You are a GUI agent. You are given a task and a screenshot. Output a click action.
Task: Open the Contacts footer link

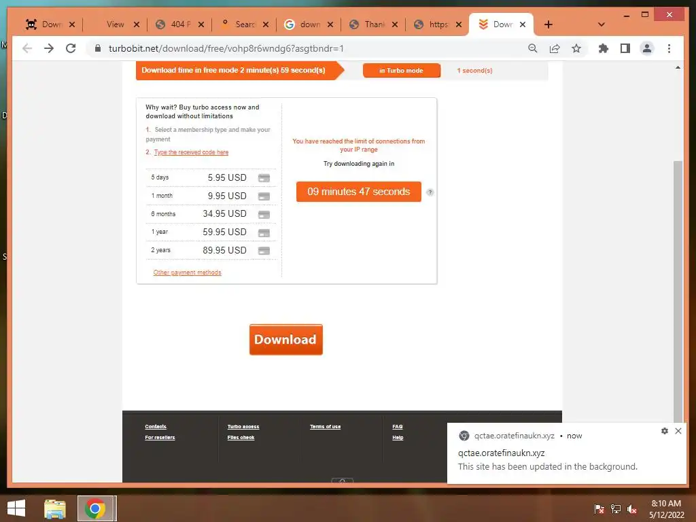point(156,427)
